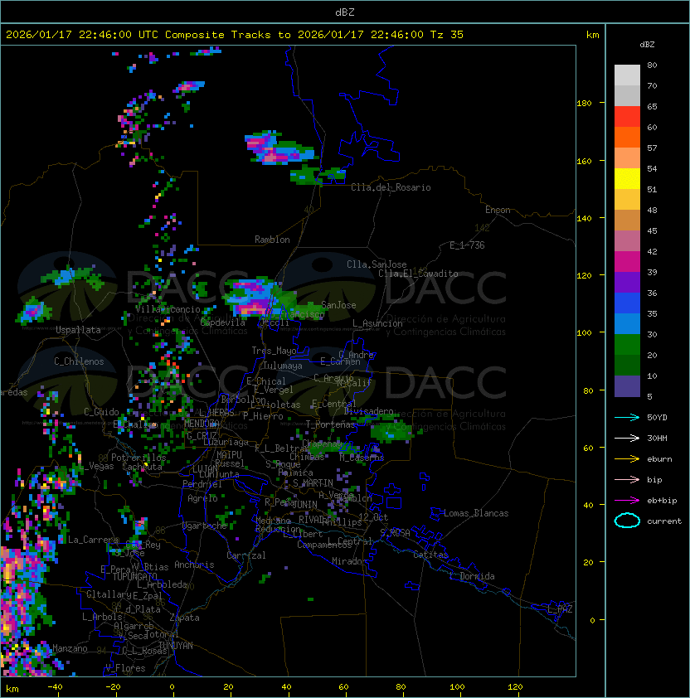Click the 'TUNUYAN' map label

[176, 646]
